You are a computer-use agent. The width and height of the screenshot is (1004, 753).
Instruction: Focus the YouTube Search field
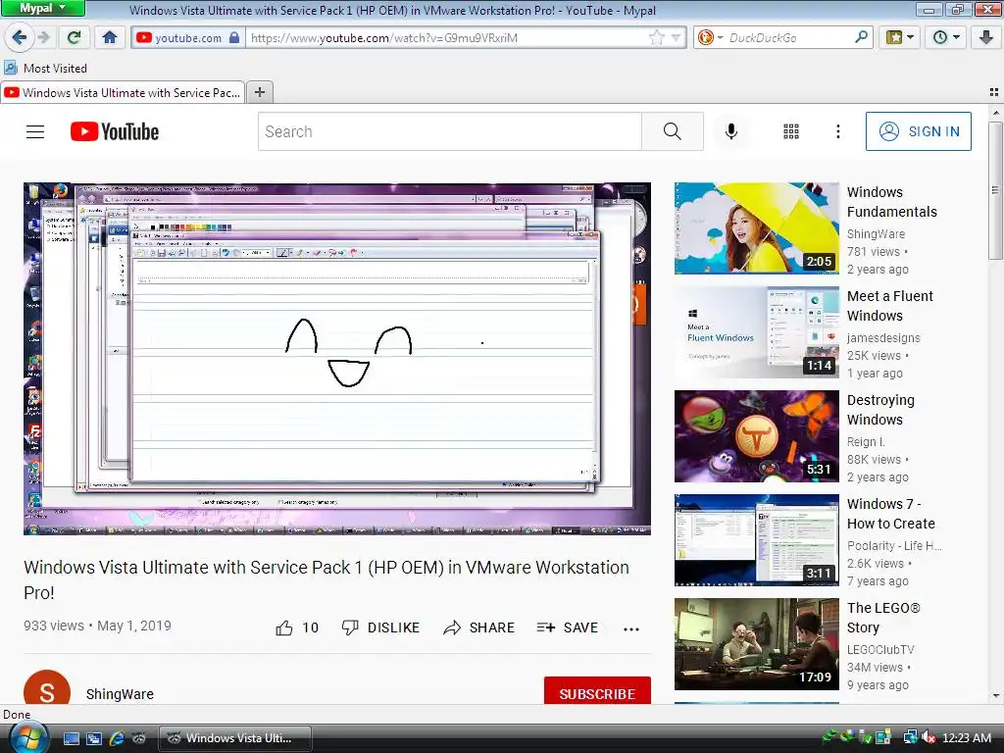coord(449,131)
